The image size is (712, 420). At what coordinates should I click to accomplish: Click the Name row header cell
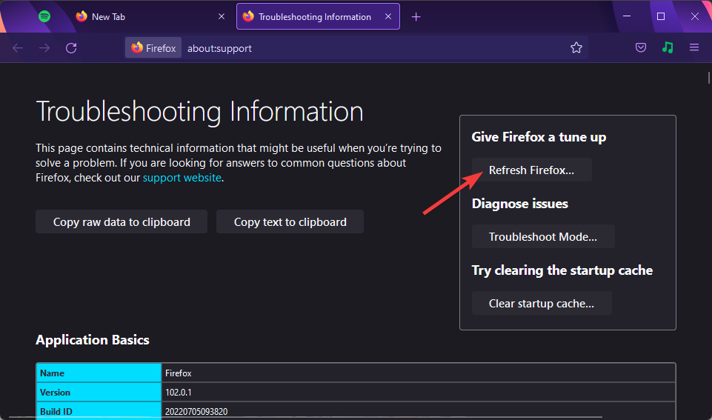[x=99, y=373]
